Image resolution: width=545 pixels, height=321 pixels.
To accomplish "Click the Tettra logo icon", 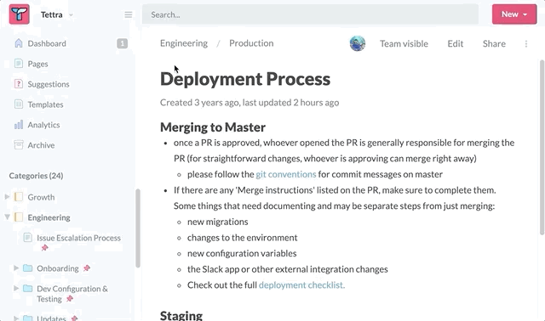I will pyautogui.click(x=19, y=14).
